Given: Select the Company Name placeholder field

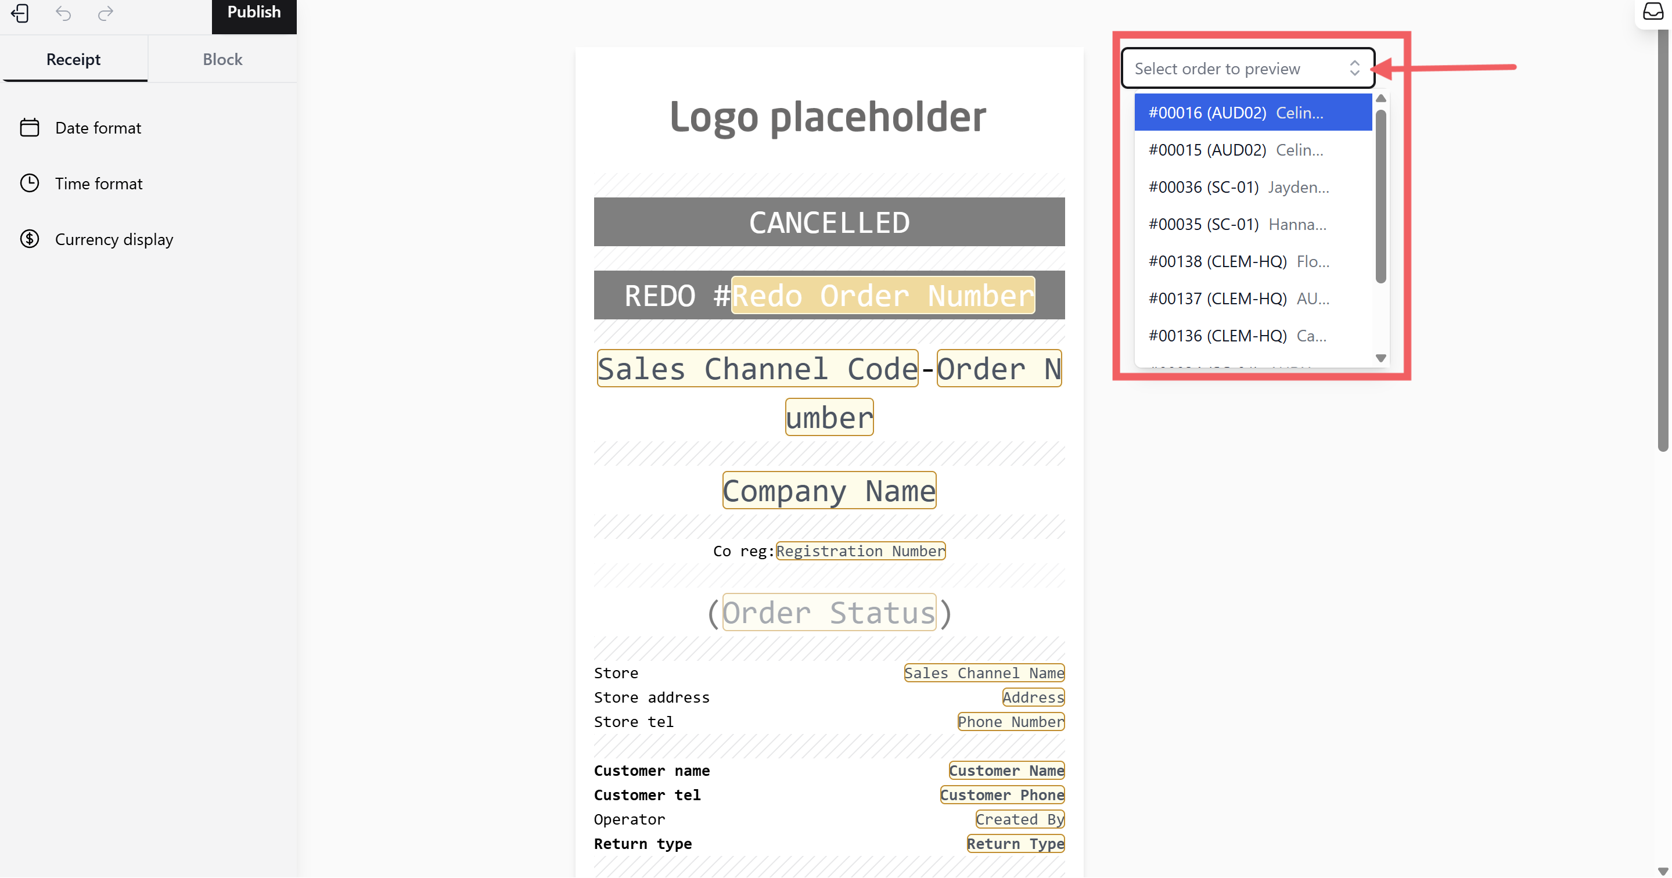Looking at the screenshot, I should [828, 491].
